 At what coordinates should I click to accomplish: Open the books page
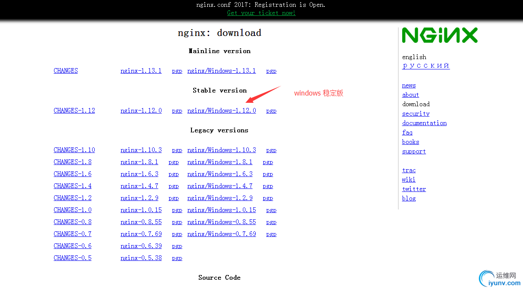[x=410, y=142]
